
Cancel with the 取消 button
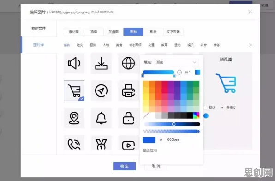[156, 166]
